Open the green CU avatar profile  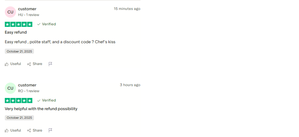click(10, 88)
